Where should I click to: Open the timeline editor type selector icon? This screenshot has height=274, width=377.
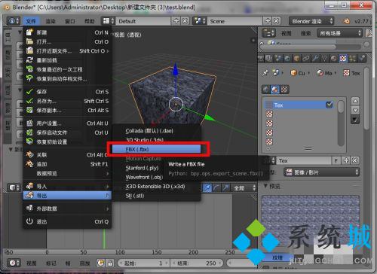pos(14,263)
